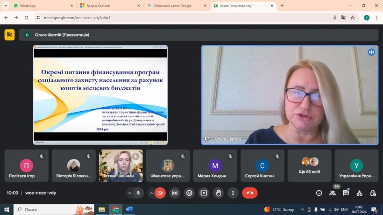Open a new browser tab
The image size is (383, 215).
(x=282, y=6)
